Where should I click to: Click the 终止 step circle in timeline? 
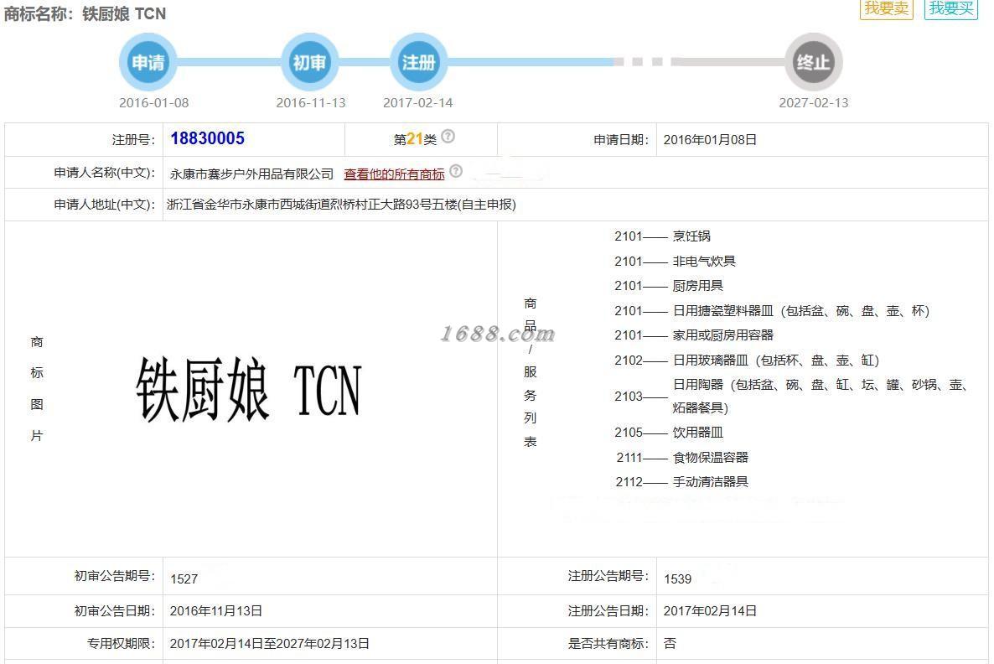click(813, 62)
